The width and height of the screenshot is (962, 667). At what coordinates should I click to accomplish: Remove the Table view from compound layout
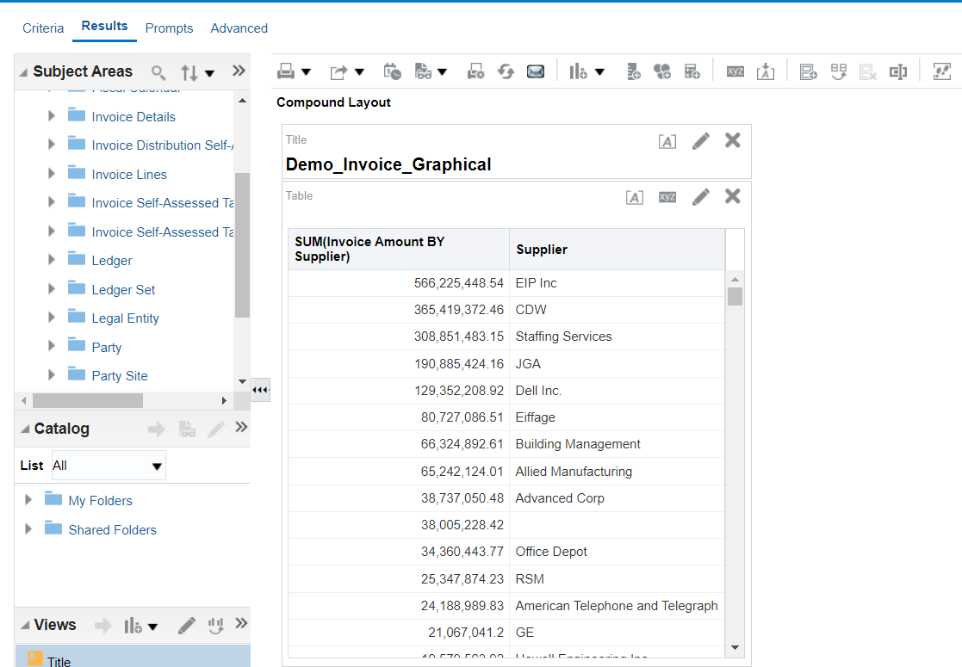coord(733,196)
